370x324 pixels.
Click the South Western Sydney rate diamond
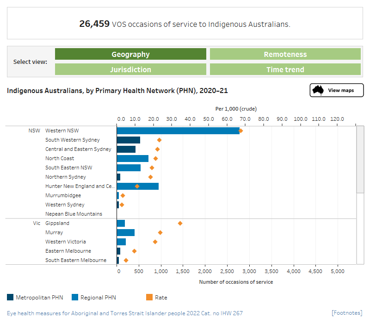pyautogui.click(x=159, y=140)
